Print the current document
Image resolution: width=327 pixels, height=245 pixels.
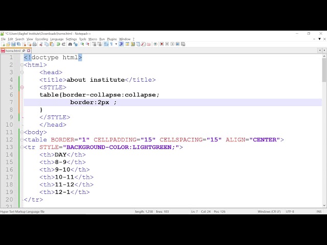[35, 44]
